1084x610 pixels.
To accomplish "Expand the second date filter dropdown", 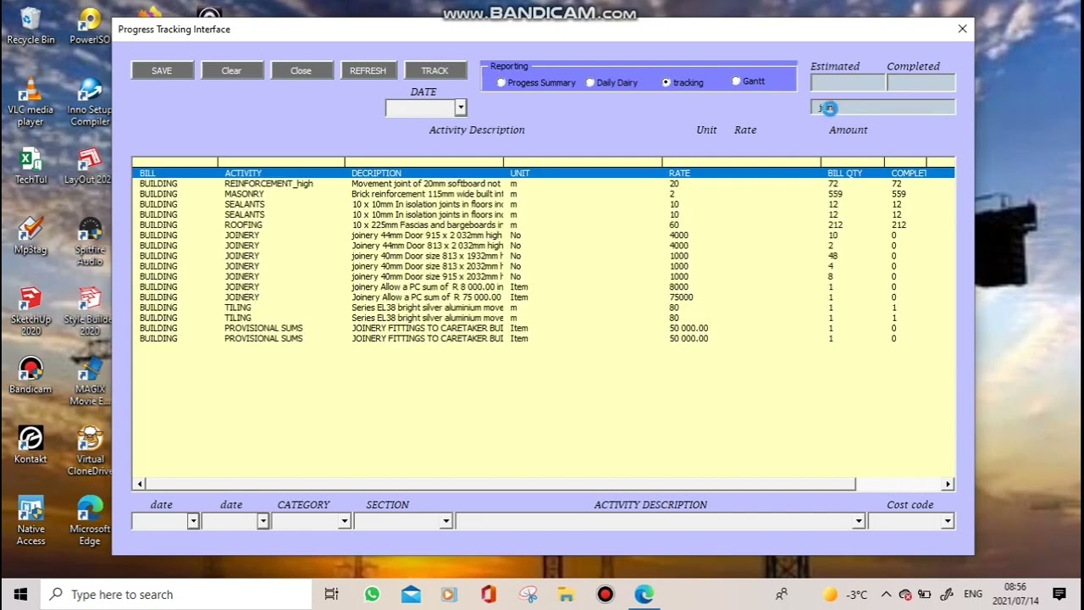I will click(263, 521).
